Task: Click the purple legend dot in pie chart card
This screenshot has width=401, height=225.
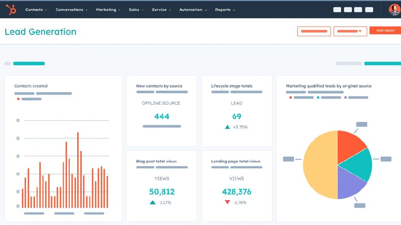Action: point(345,97)
